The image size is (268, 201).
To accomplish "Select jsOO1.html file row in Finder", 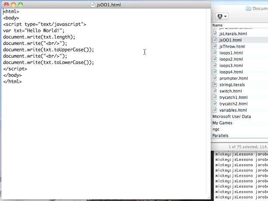I will point(239,40).
